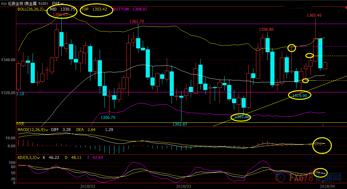Click the DEA 2.64 value
This screenshot has height=189, width=347.
click(86, 130)
